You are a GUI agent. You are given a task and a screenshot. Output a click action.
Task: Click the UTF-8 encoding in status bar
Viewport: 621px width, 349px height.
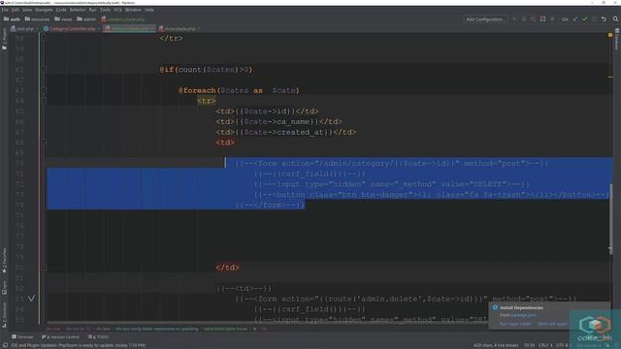coord(562,345)
